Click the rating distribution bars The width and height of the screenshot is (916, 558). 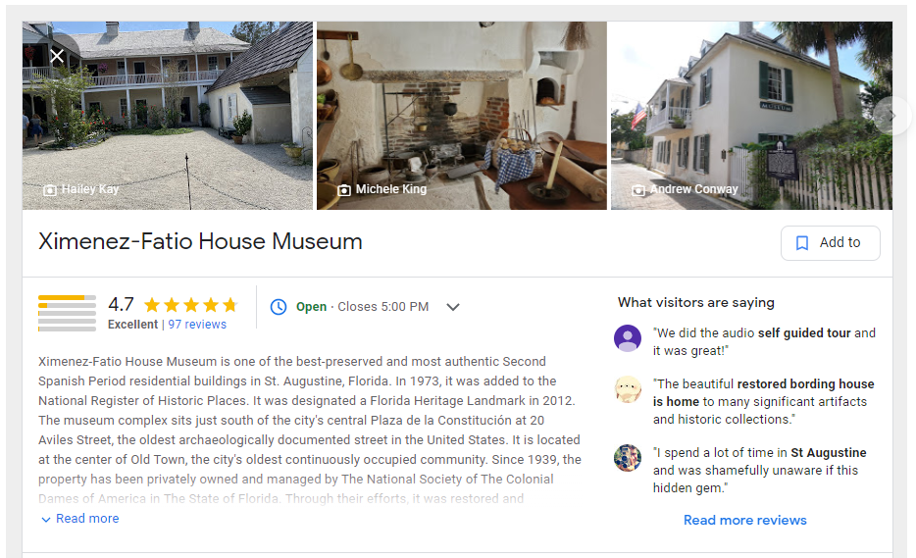pos(68,313)
